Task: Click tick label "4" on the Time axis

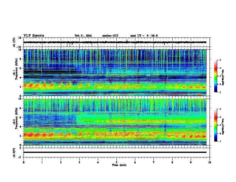Action: pos(98,162)
